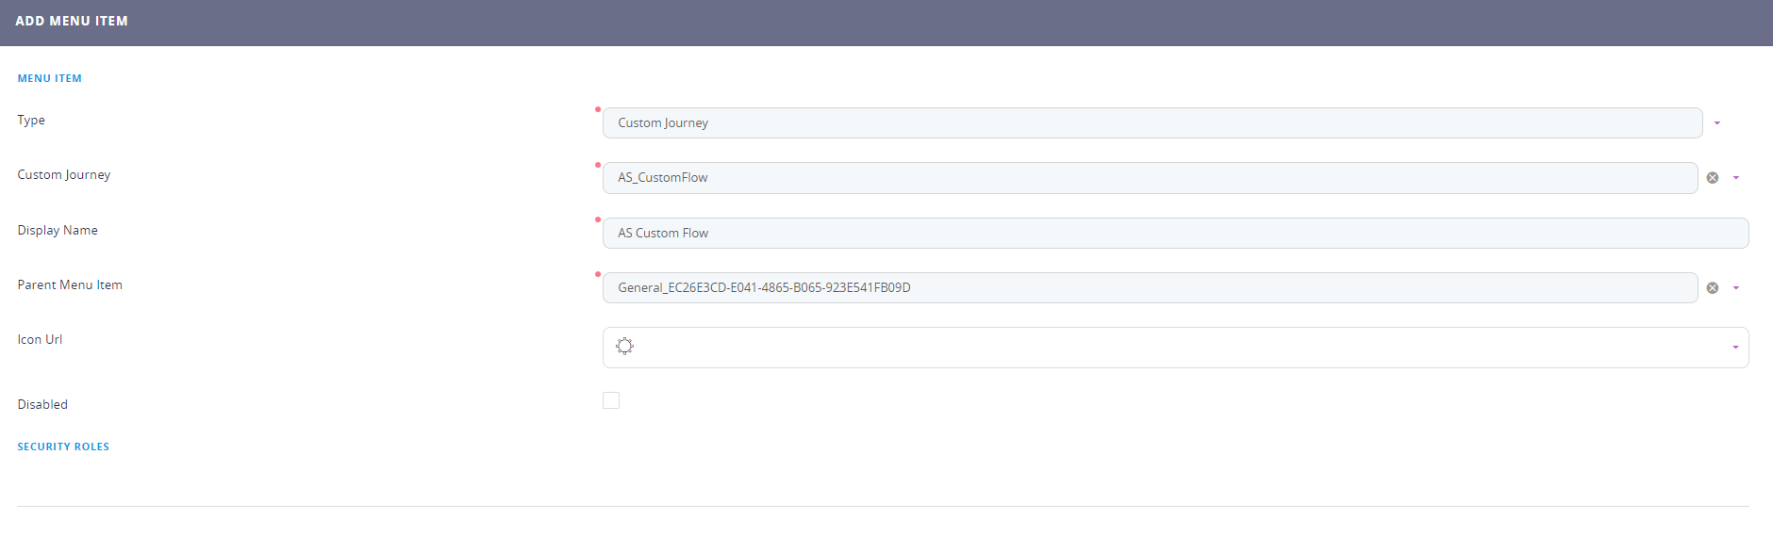Click the Parent Menu Item label
Viewport: 1773px width, 552px height.
point(70,285)
